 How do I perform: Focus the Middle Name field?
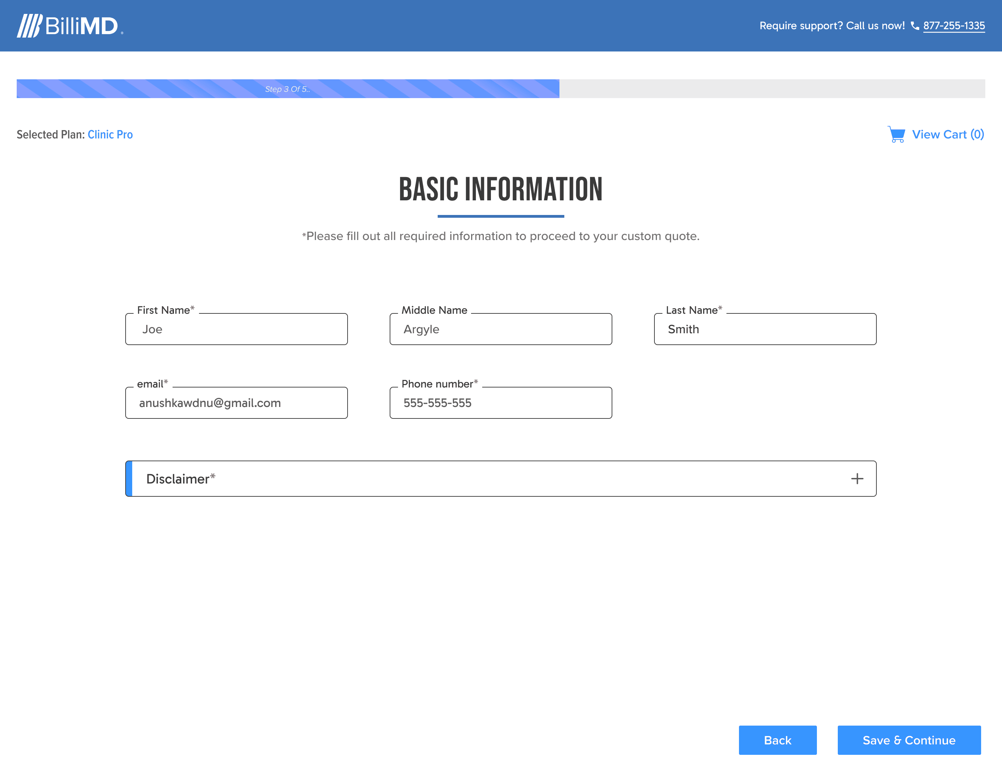tap(501, 329)
